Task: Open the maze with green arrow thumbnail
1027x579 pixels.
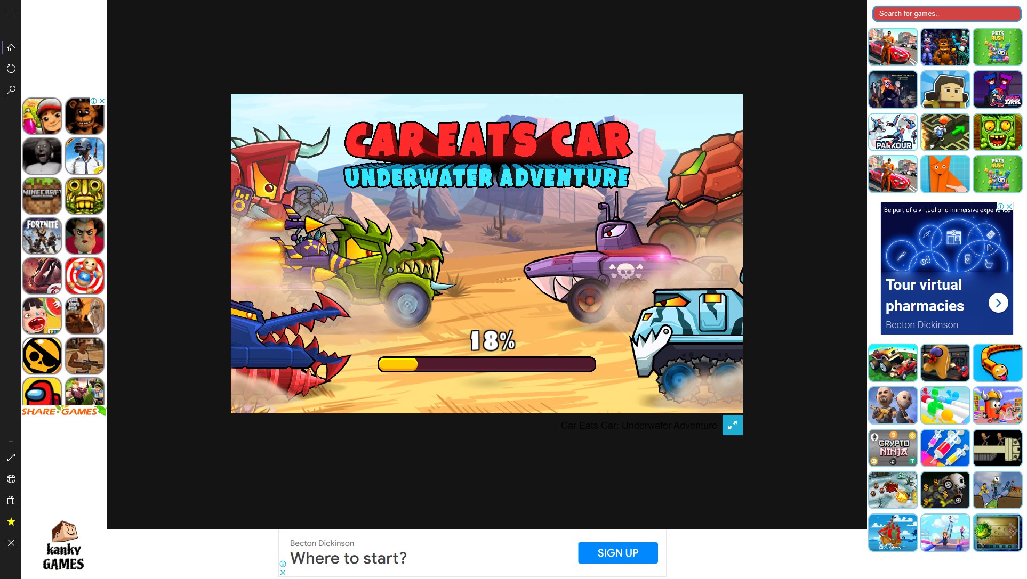Action: (x=945, y=132)
